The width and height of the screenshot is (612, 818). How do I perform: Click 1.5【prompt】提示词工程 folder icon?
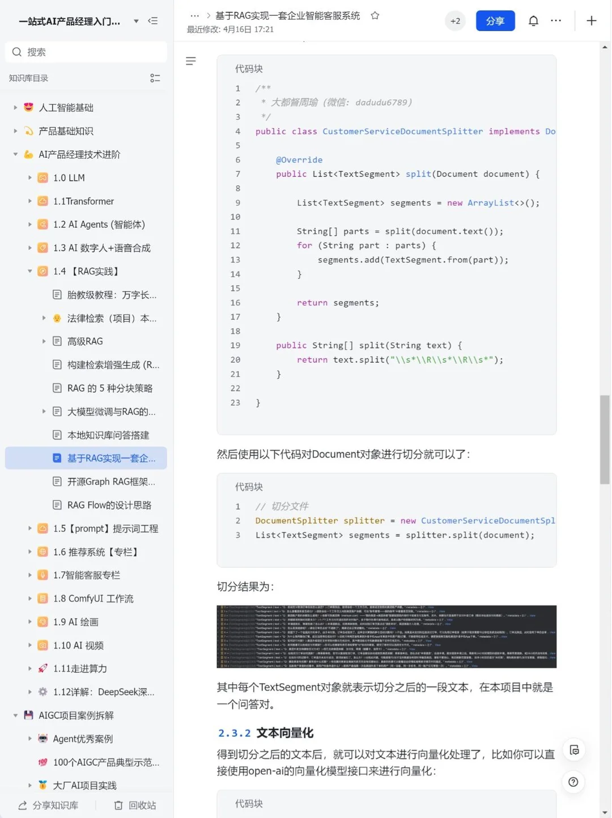42,528
